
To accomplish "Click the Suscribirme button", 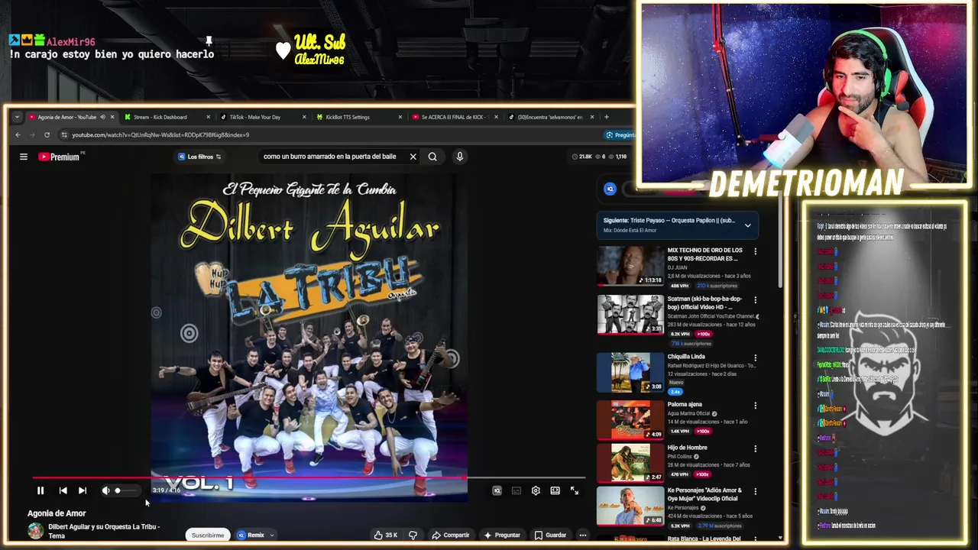I will tap(208, 535).
